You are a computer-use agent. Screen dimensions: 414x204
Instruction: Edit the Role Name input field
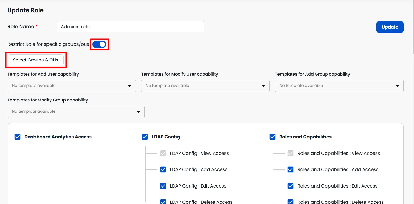[131, 27]
